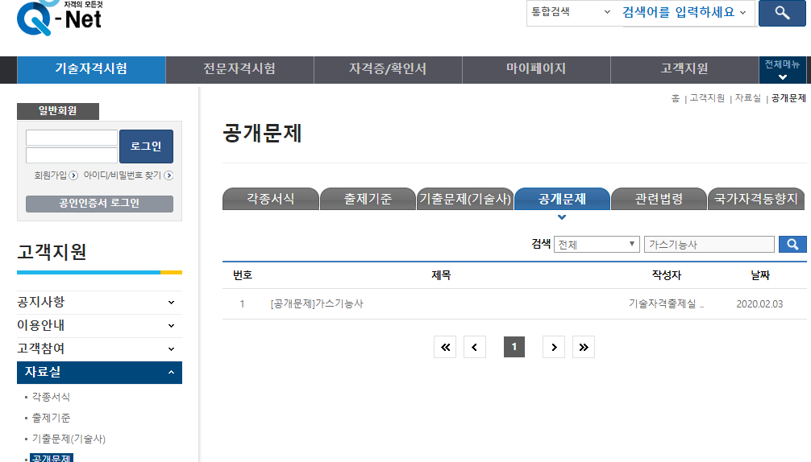
Task: Switch to the 관련법령 tab
Action: (659, 199)
